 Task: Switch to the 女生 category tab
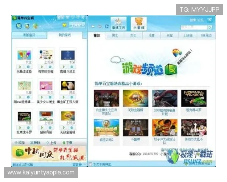133,35
